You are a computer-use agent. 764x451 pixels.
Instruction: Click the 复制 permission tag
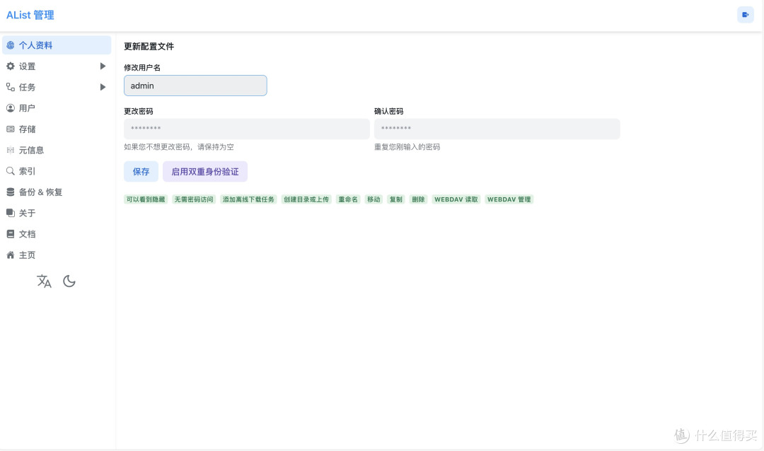coord(396,199)
